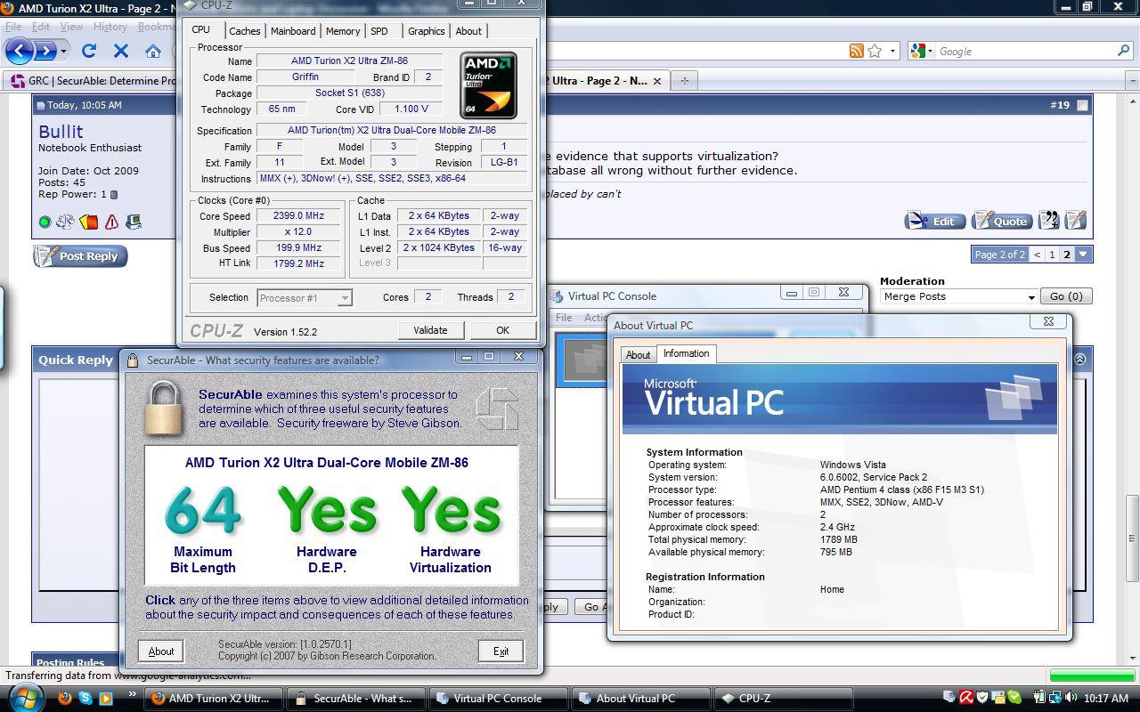The height and width of the screenshot is (712, 1140).
Task: Switch to the Caches tab in CPU-Z
Action: pos(245,31)
